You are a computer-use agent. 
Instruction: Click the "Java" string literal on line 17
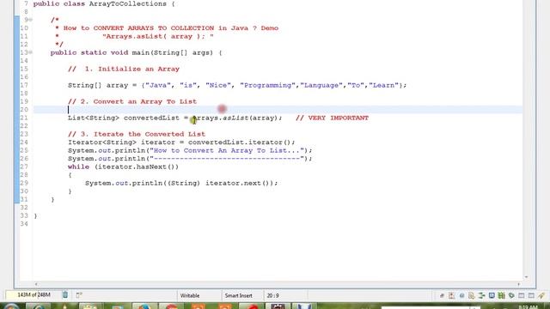coord(158,85)
